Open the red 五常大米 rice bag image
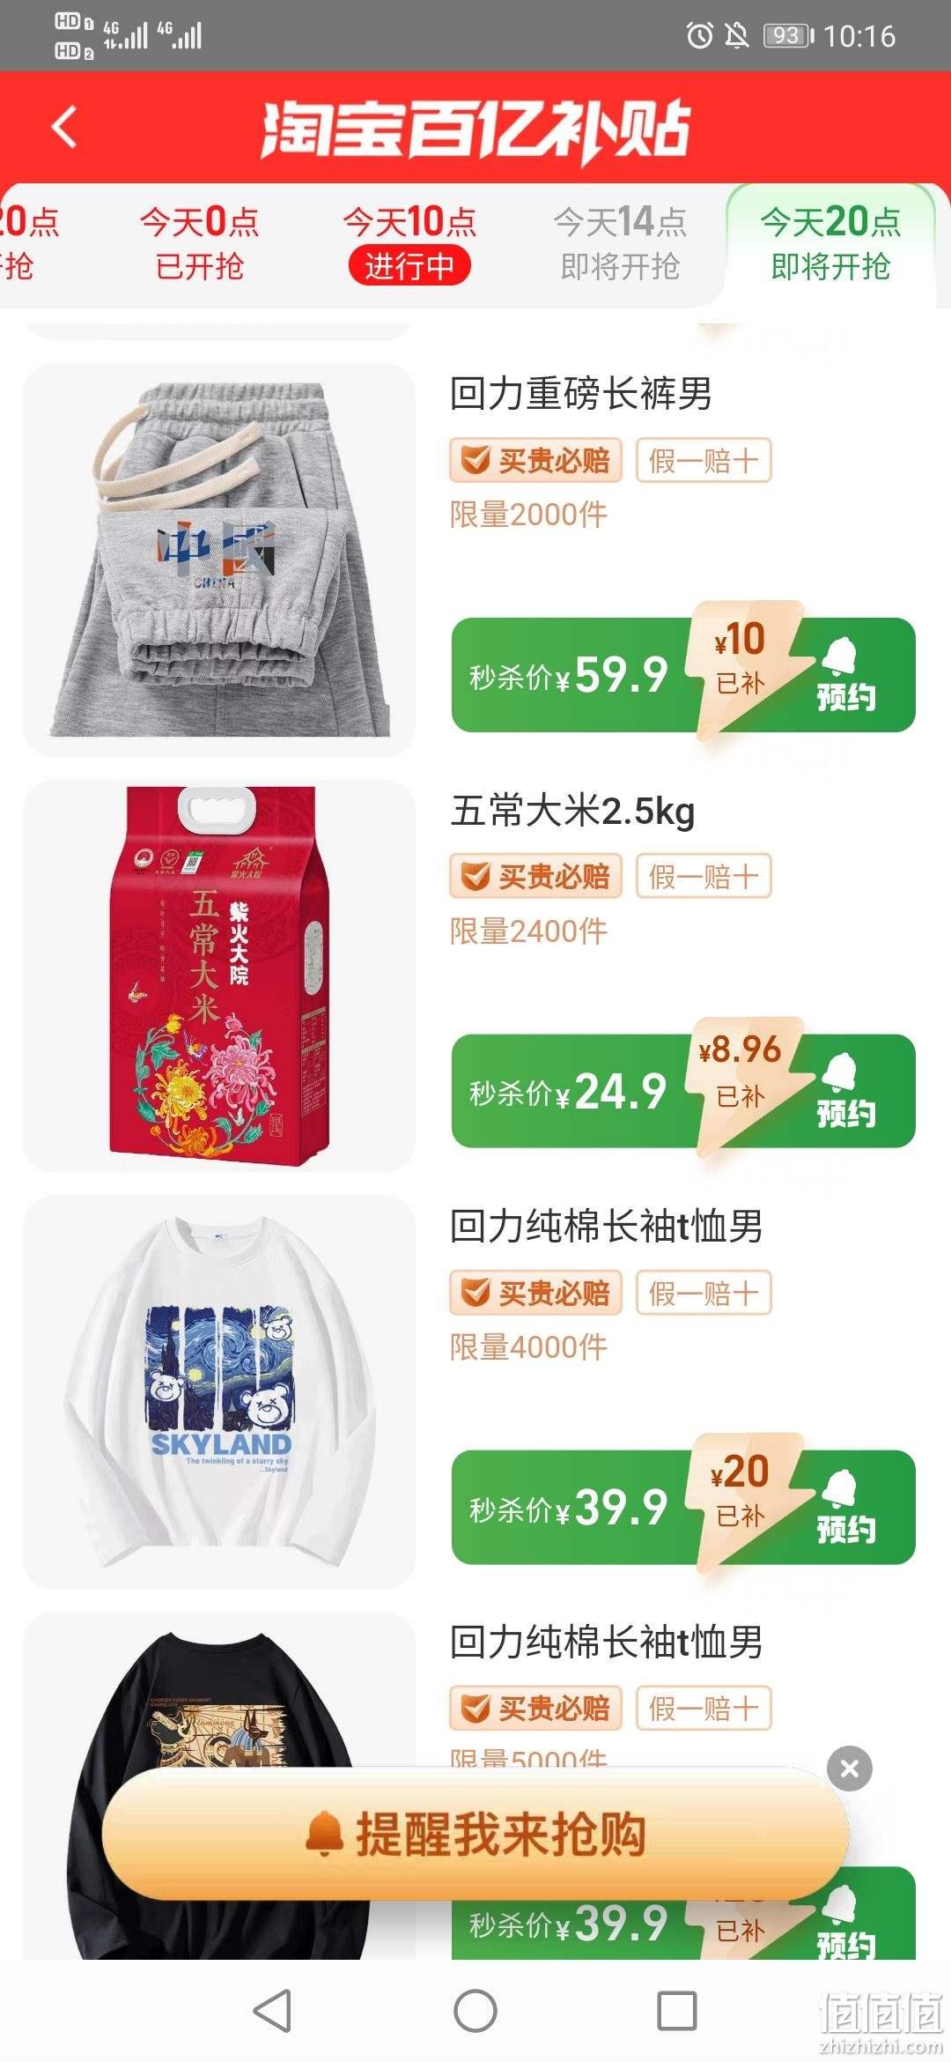The image size is (951, 2062). (219, 975)
